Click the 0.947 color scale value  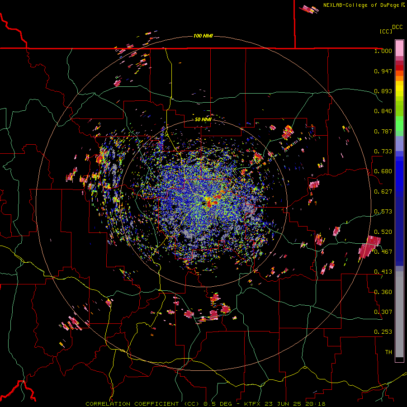[x=383, y=71]
